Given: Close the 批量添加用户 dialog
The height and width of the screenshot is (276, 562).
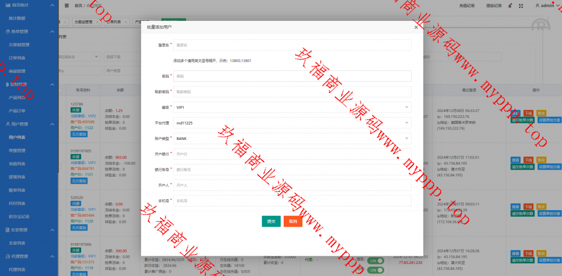Looking at the screenshot, I should pyautogui.click(x=416, y=27).
